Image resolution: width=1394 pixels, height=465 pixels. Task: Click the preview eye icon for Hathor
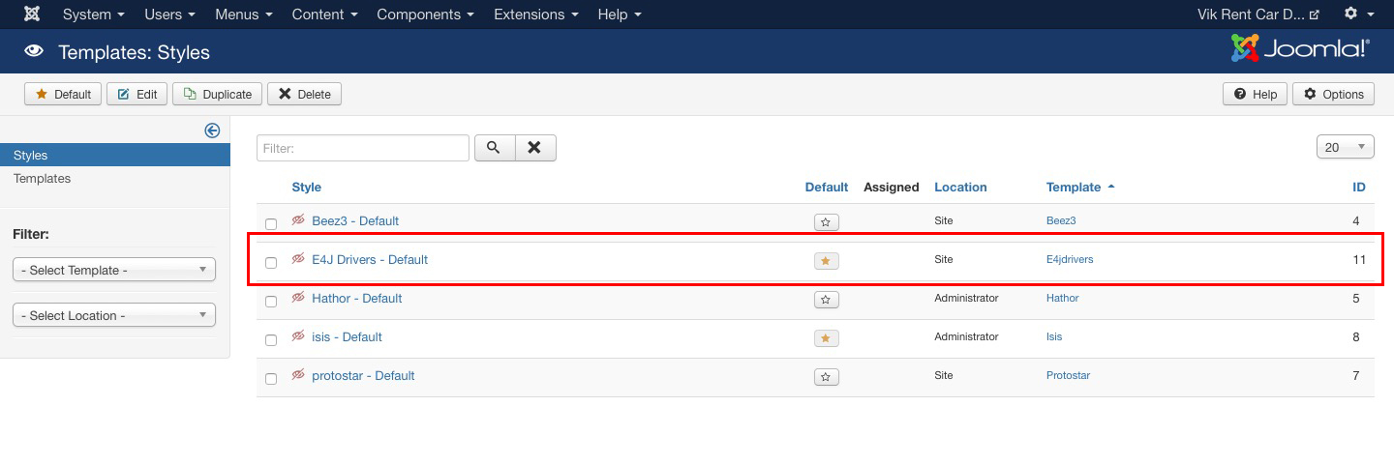coord(298,298)
